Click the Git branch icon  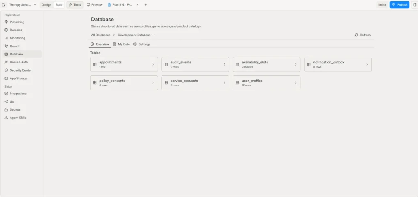click(x=7, y=102)
